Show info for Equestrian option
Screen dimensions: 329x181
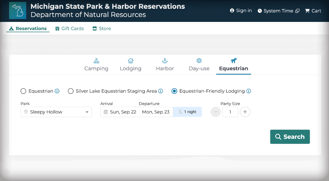[x=57, y=91]
